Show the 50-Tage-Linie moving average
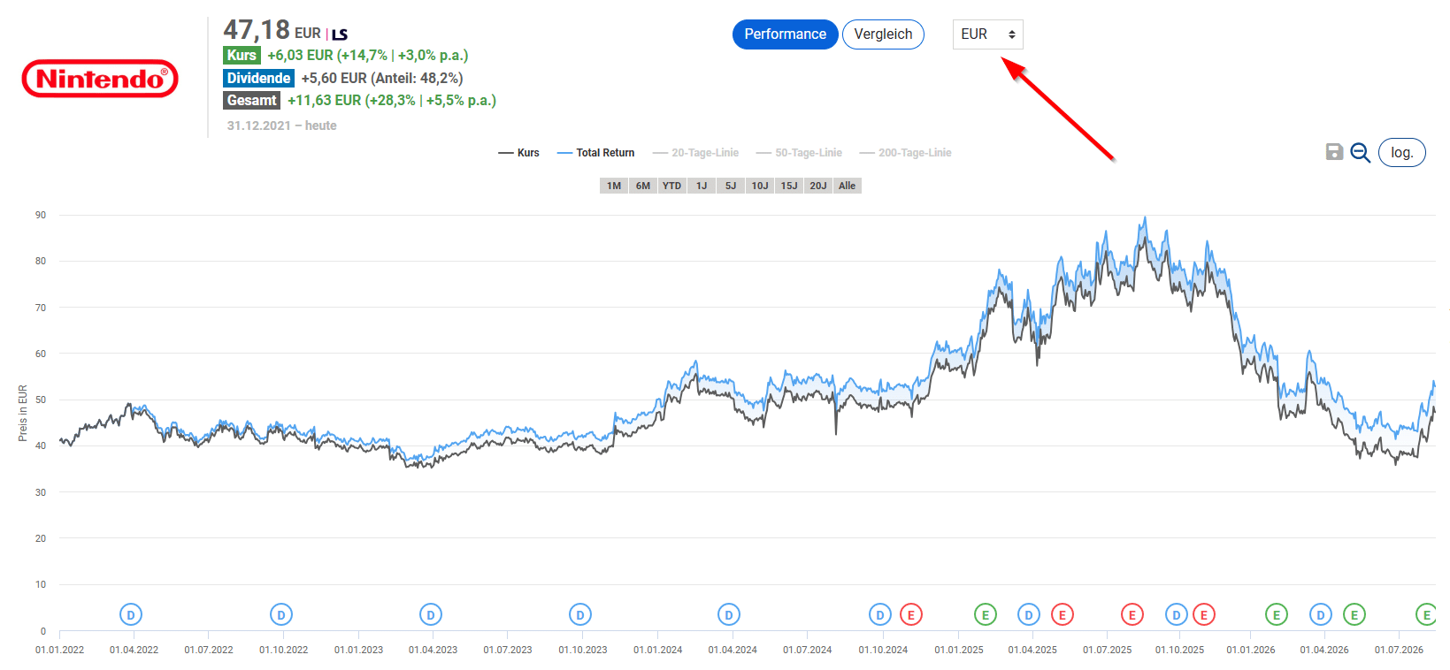 [799, 153]
